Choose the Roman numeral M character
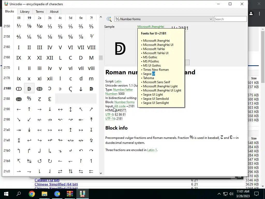Viewport: 265px width, 199px height. point(91,58)
